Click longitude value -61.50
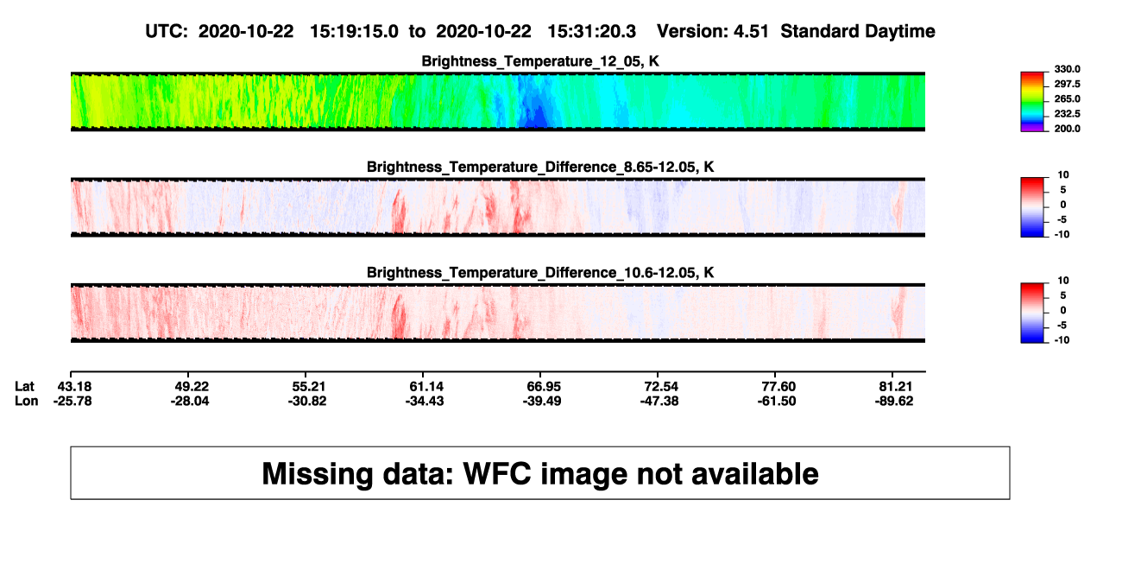Screen dimensions: 1122x576 [x=778, y=401]
